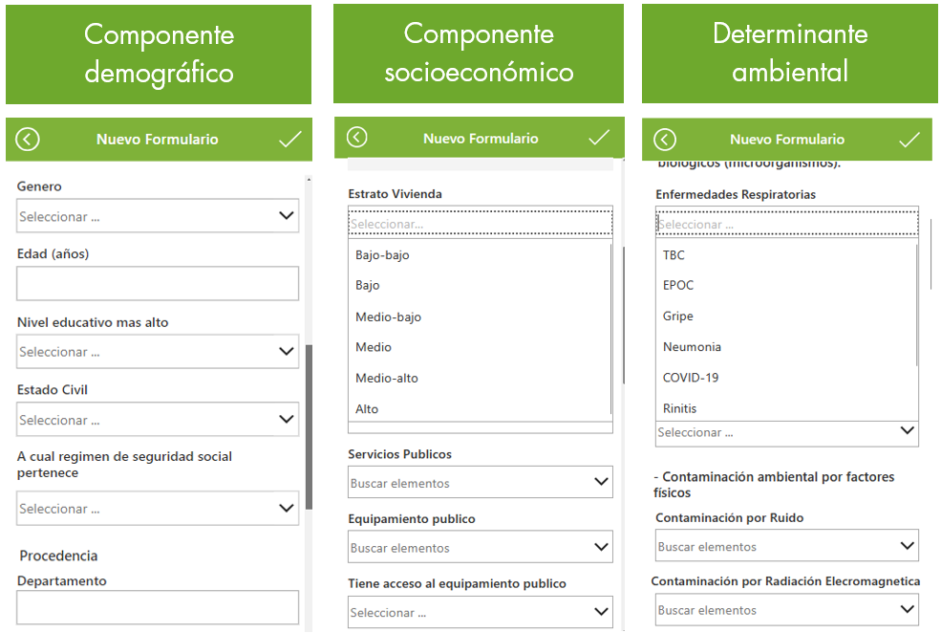Image resolution: width=941 pixels, height=633 pixels.
Task: Click the Edad (años) input field
Action: [x=158, y=284]
